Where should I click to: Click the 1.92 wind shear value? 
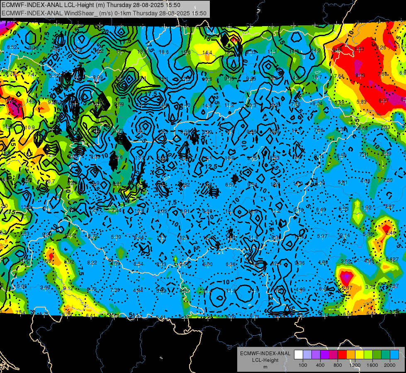point(367,207)
